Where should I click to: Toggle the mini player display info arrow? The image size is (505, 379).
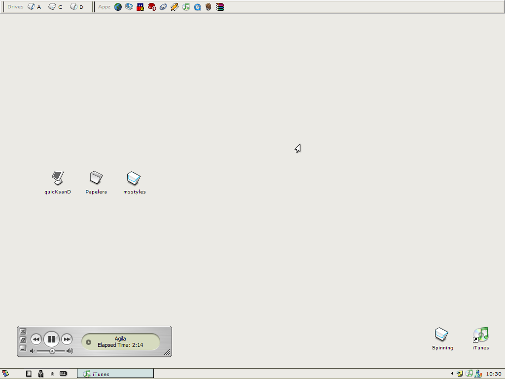(x=89, y=342)
